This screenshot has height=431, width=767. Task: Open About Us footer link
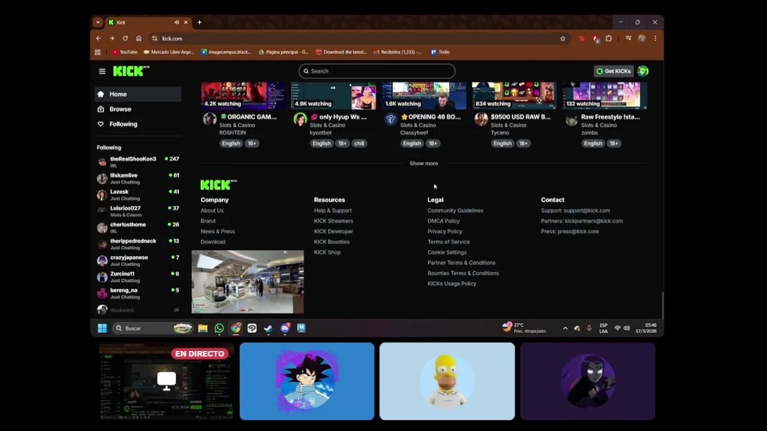tap(212, 211)
